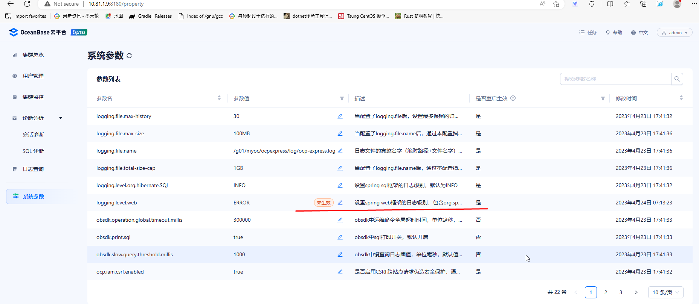Open 会话诊断 submenu item

[x=33, y=135]
